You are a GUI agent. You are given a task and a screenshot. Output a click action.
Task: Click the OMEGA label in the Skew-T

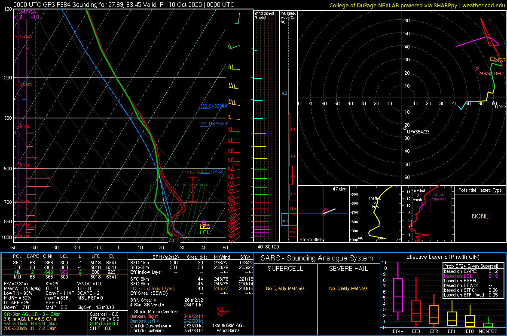(x=27, y=12)
